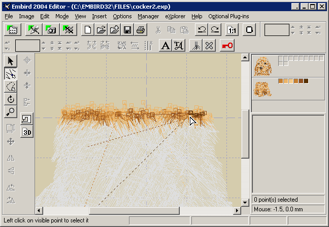Open the Options menu

point(122,16)
